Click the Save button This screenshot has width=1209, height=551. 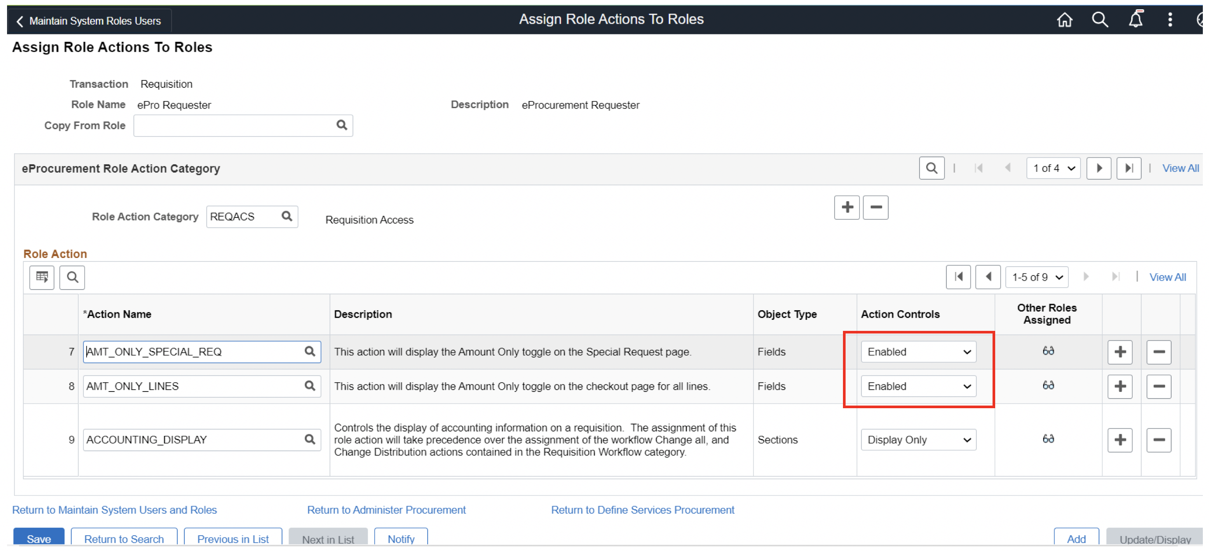click(x=38, y=538)
